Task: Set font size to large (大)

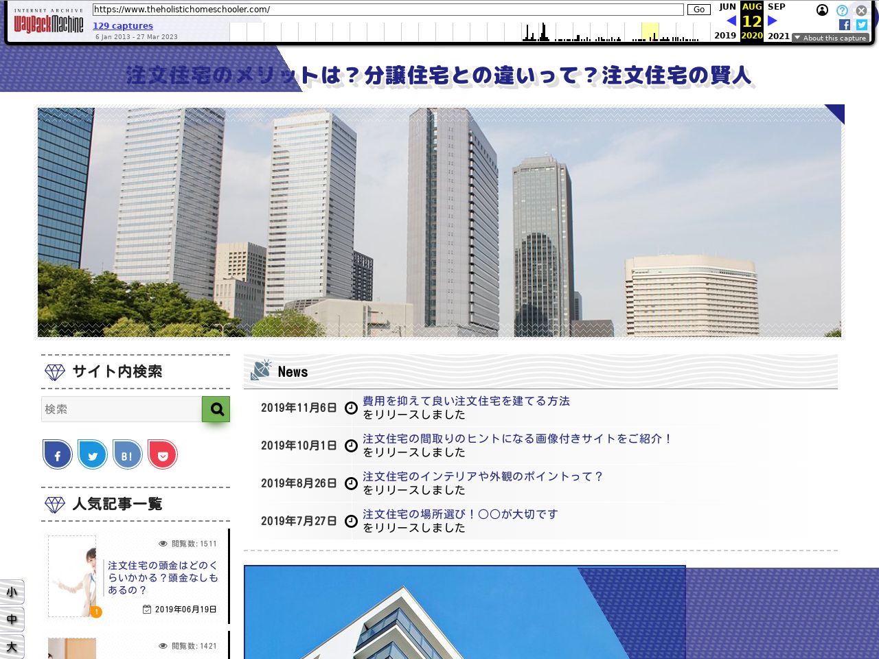Action: coord(12,647)
